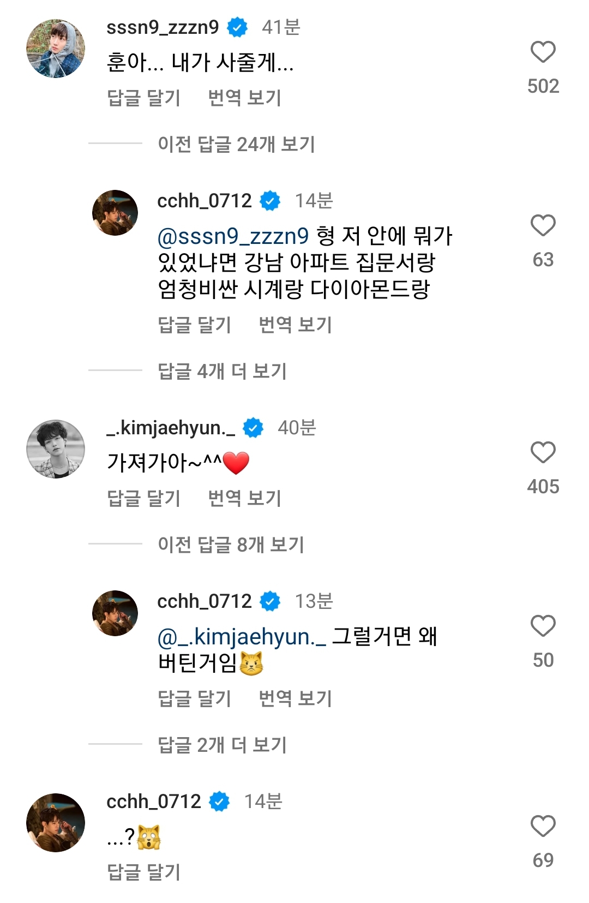Viewport: 589px width, 903px height.
Task: Open _.kimjaehyun._'s black-and-white avatar
Action: click(56, 449)
